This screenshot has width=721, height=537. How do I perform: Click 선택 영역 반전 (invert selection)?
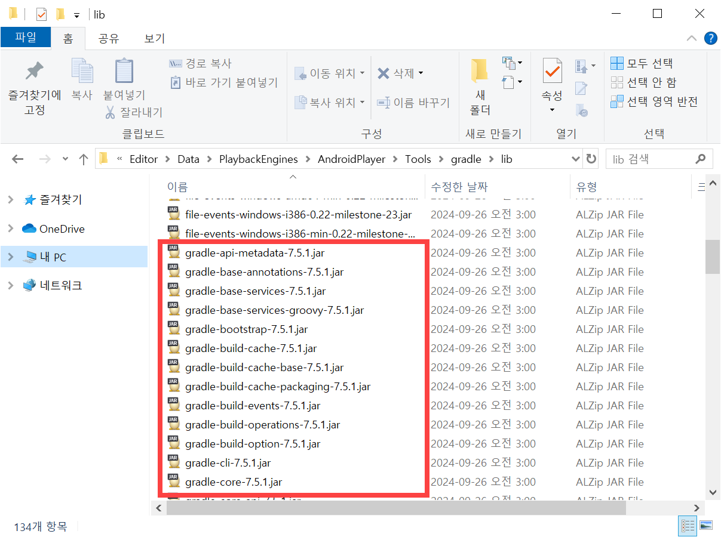[x=654, y=101]
